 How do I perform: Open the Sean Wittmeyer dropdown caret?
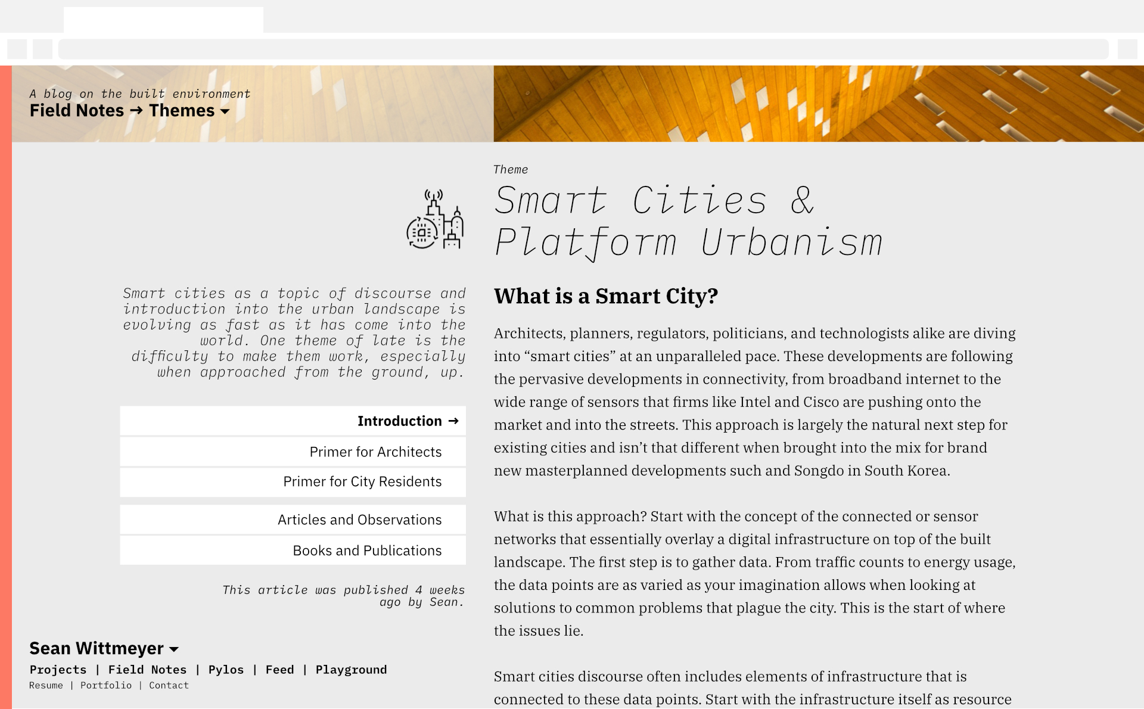(174, 649)
